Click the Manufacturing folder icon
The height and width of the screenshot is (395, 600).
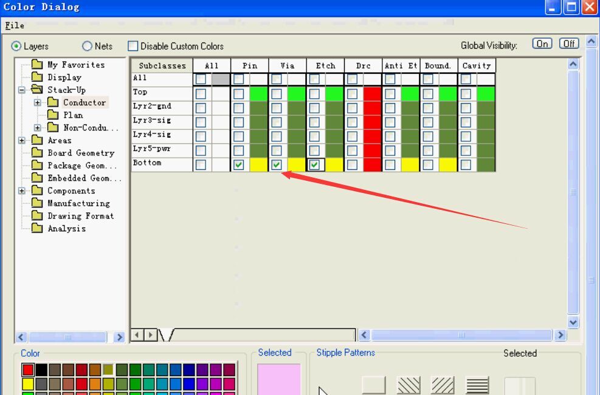click(37, 203)
